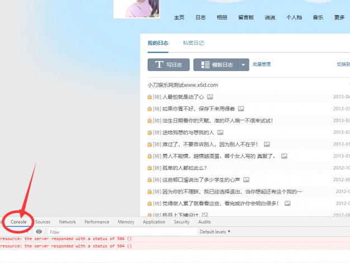The width and height of the screenshot is (350, 263).
Task: Open the Application tab
Action: (x=154, y=222)
